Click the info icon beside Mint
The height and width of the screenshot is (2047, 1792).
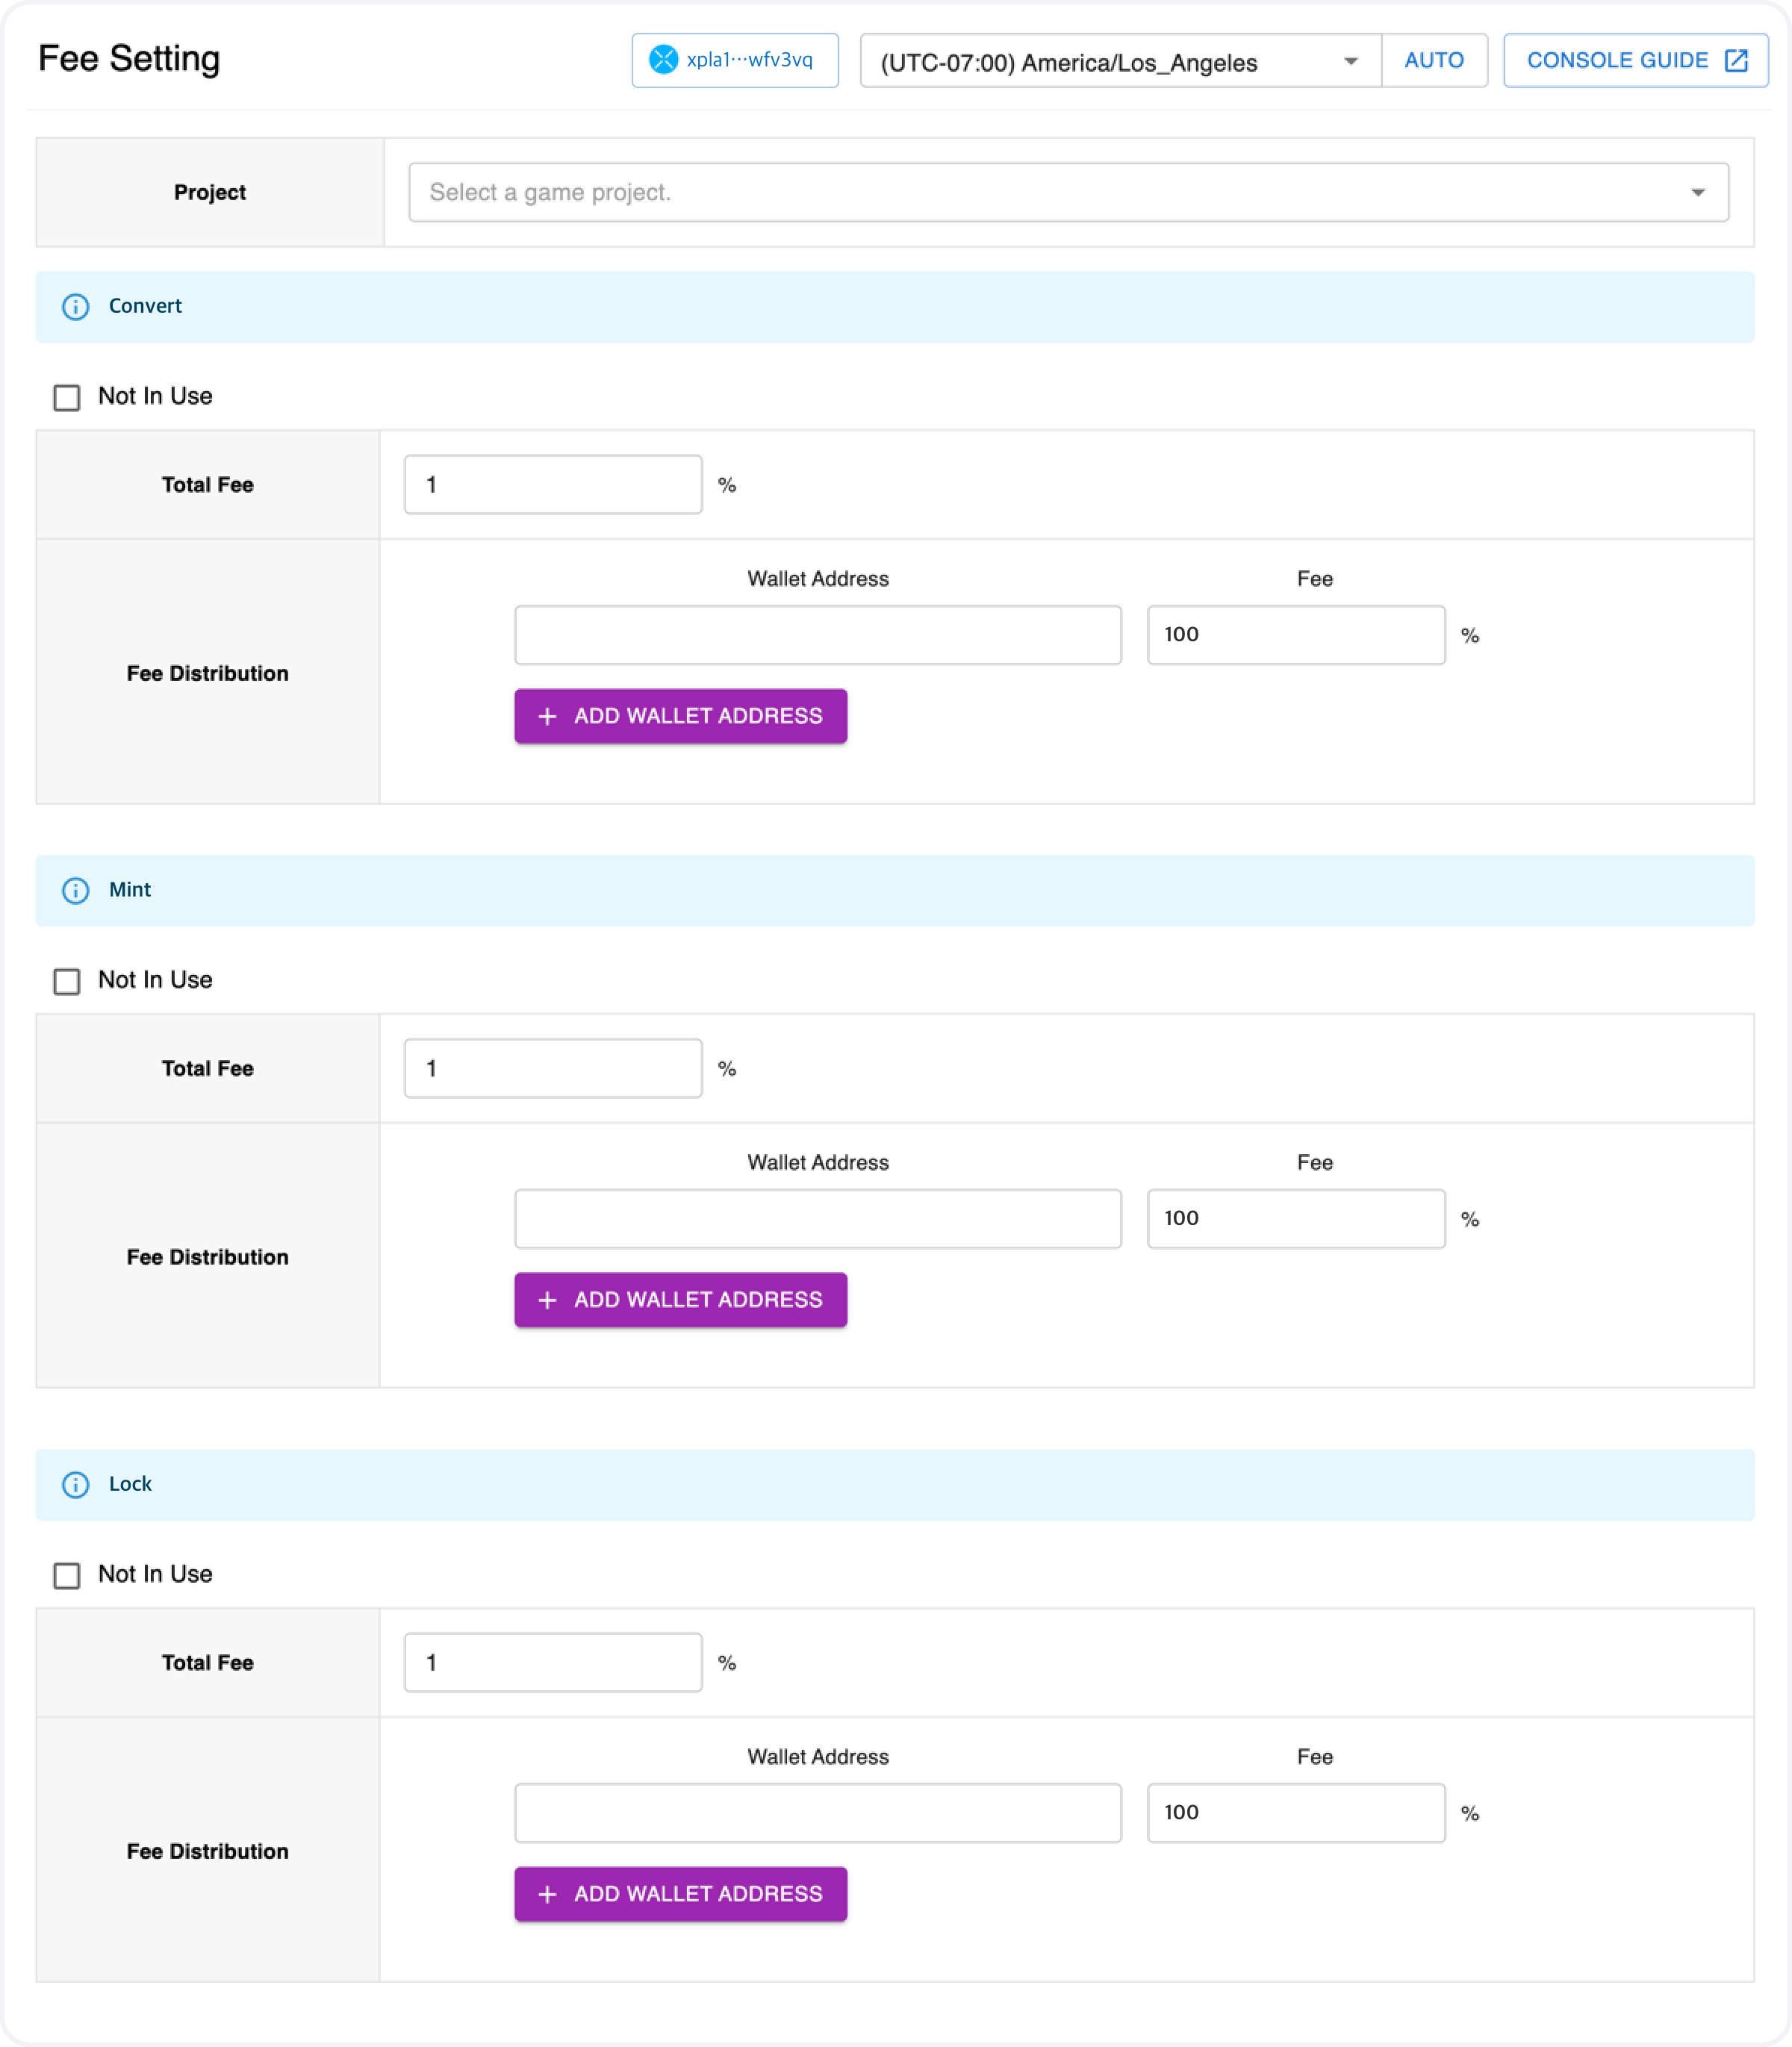[76, 890]
